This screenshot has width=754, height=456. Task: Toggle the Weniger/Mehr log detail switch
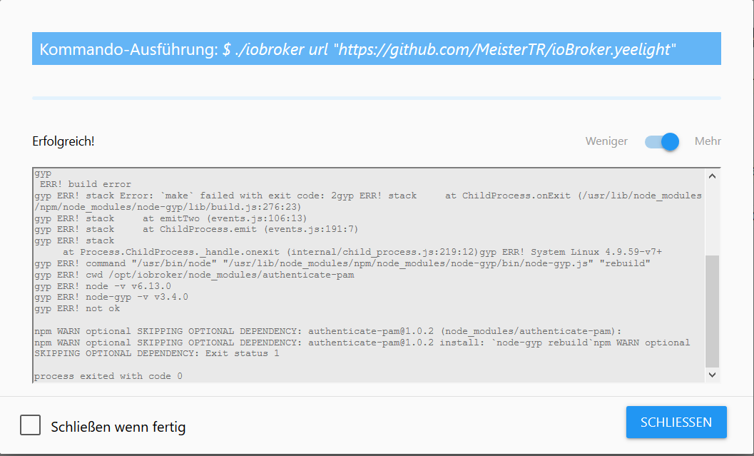point(662,141)
